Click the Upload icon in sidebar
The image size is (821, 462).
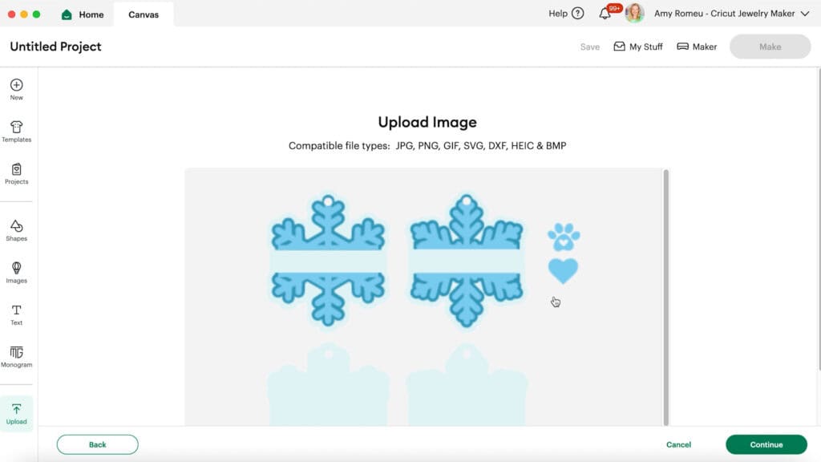[x=16, y=414]
